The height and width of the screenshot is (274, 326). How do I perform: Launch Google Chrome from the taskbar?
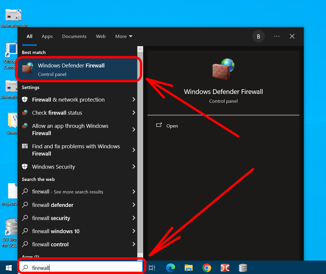tap(207, 268)
